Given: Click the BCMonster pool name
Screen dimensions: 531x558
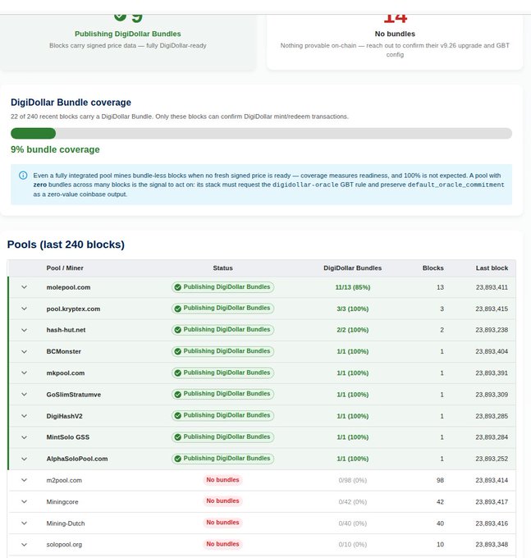Looking at the screenshot, I should [x=64, y=351].
